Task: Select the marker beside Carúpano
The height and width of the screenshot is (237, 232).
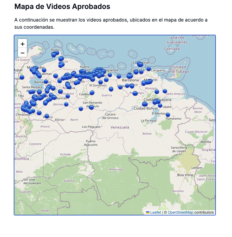Action: (149, 69)
